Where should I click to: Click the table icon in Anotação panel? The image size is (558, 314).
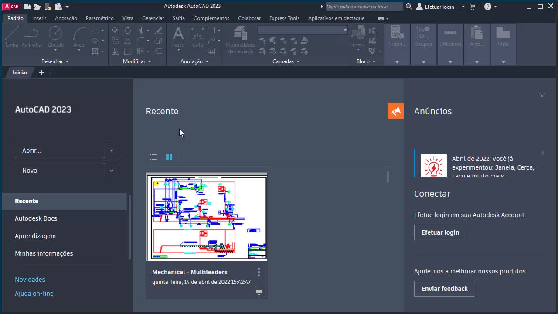pos(211,51)
